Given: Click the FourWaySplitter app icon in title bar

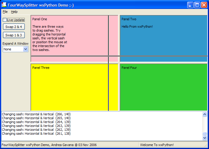Looking at the screenshot, I should pos(4,5).
